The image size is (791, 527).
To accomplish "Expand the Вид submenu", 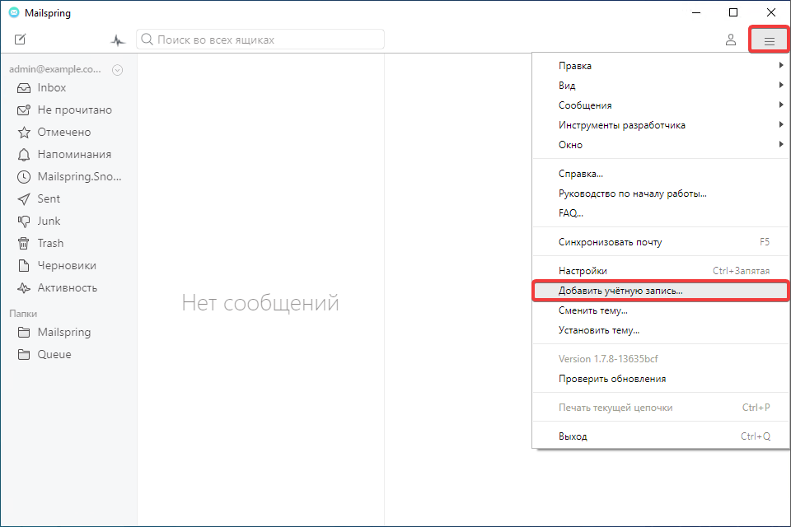I will (x=661, y=86).
